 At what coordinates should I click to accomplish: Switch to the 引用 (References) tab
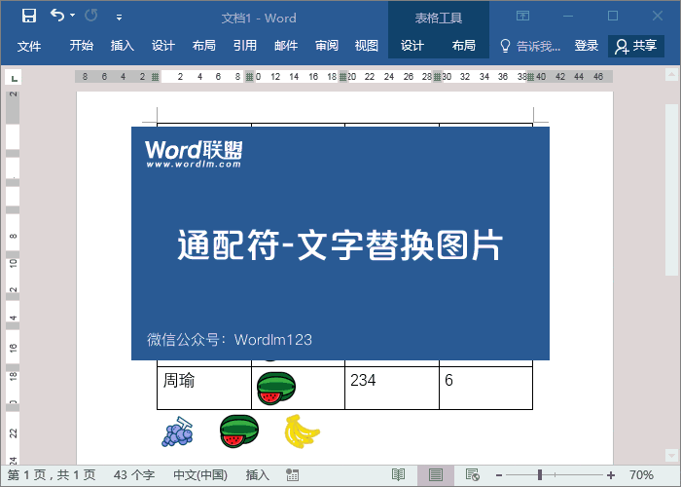[x=244, y=45]
